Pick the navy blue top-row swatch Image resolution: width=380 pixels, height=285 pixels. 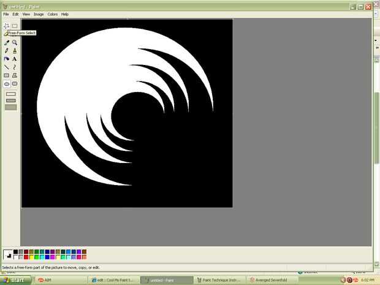(47, 251)
